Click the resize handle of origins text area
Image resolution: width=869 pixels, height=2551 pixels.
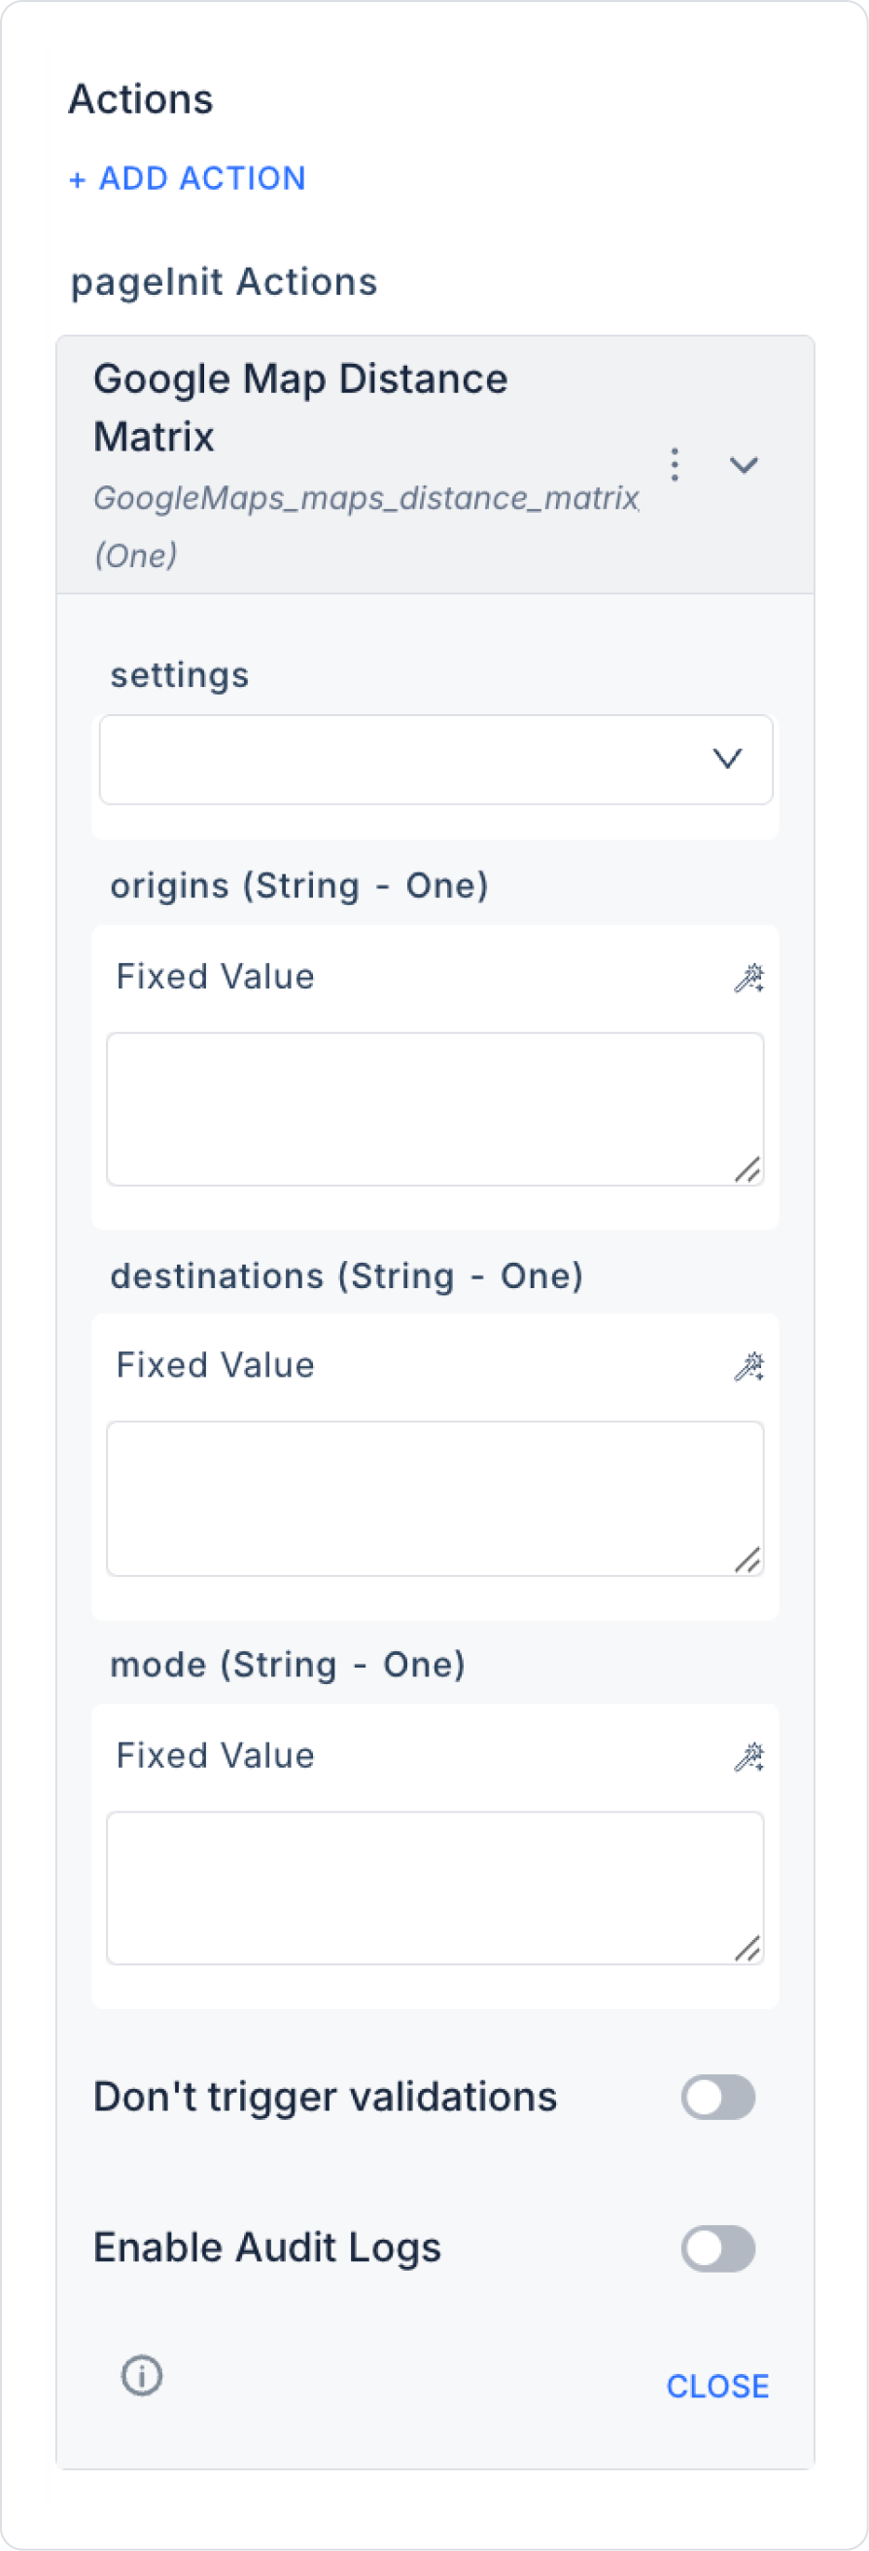747,1169
